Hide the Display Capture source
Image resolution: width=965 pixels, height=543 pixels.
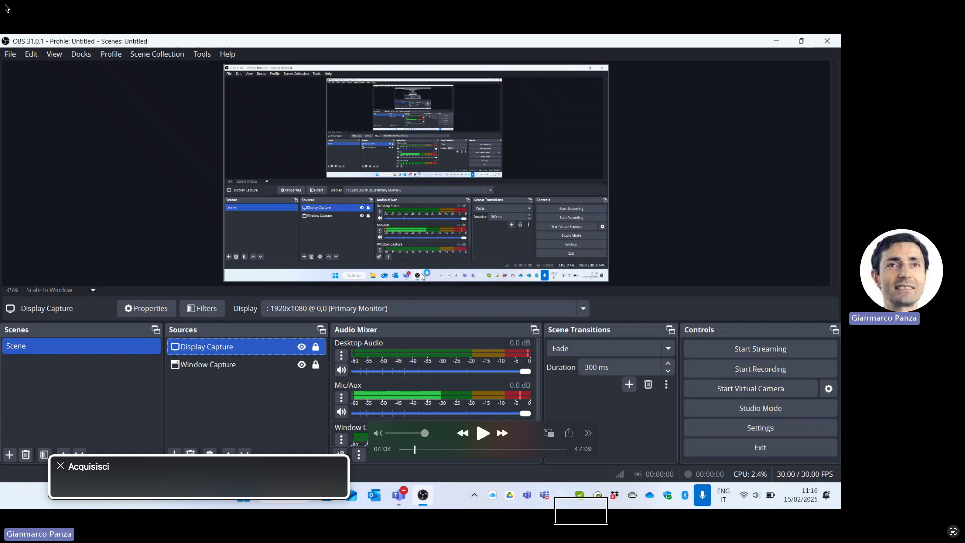click(301, 347)
